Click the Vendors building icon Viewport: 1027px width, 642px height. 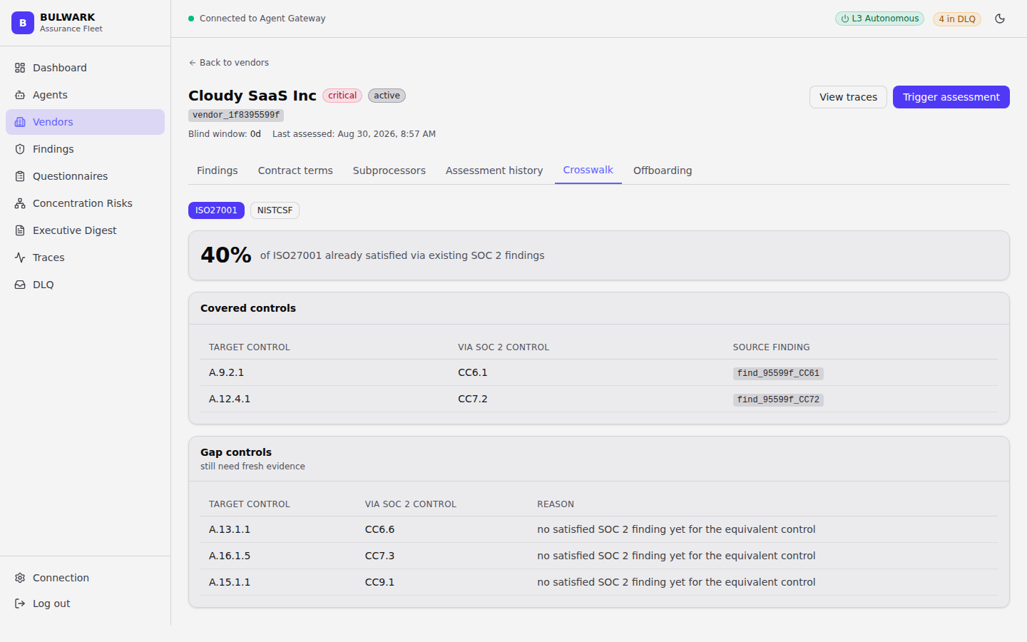20,122
